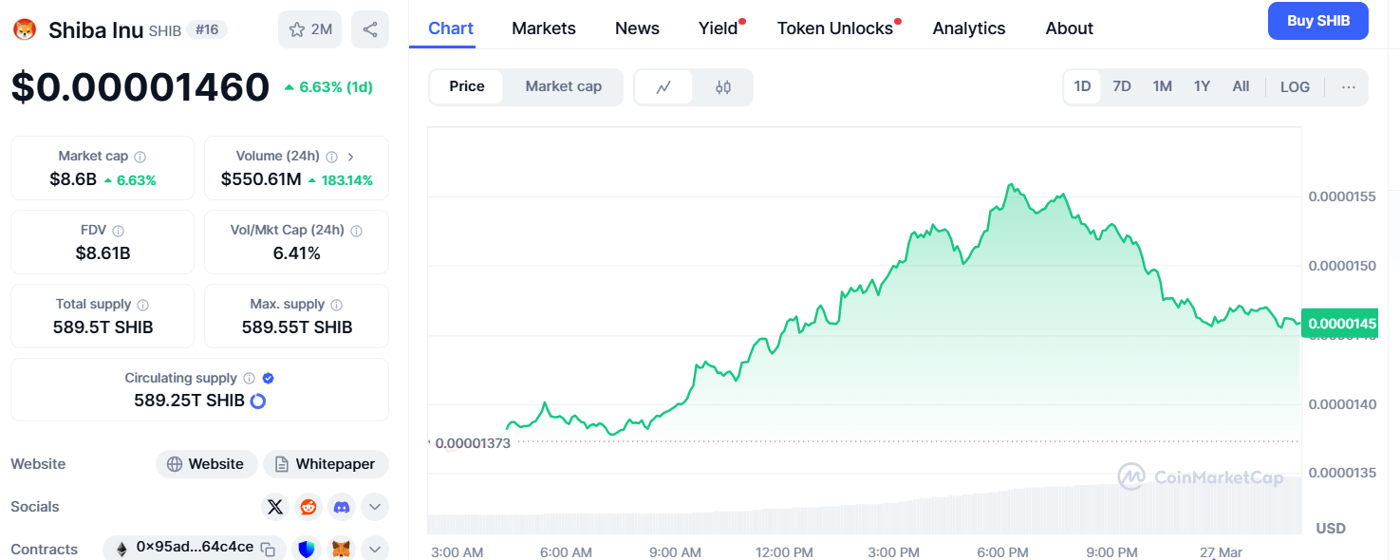Image resolution: width=1400 pixels, height=560 pixels.
Task: Click the Buy SHIB button
Action: pos(1317,21)
